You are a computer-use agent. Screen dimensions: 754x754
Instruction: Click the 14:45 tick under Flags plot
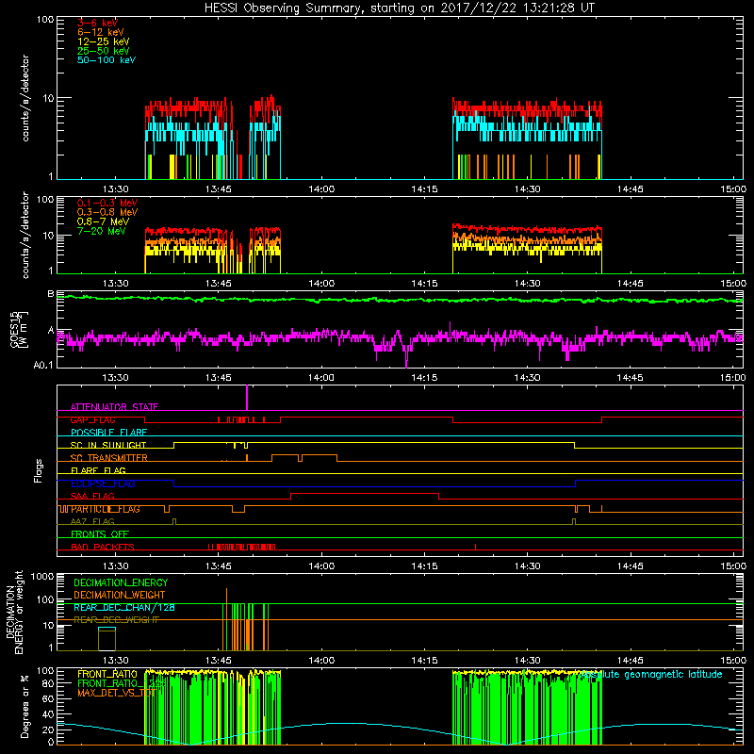pos(630,566)
